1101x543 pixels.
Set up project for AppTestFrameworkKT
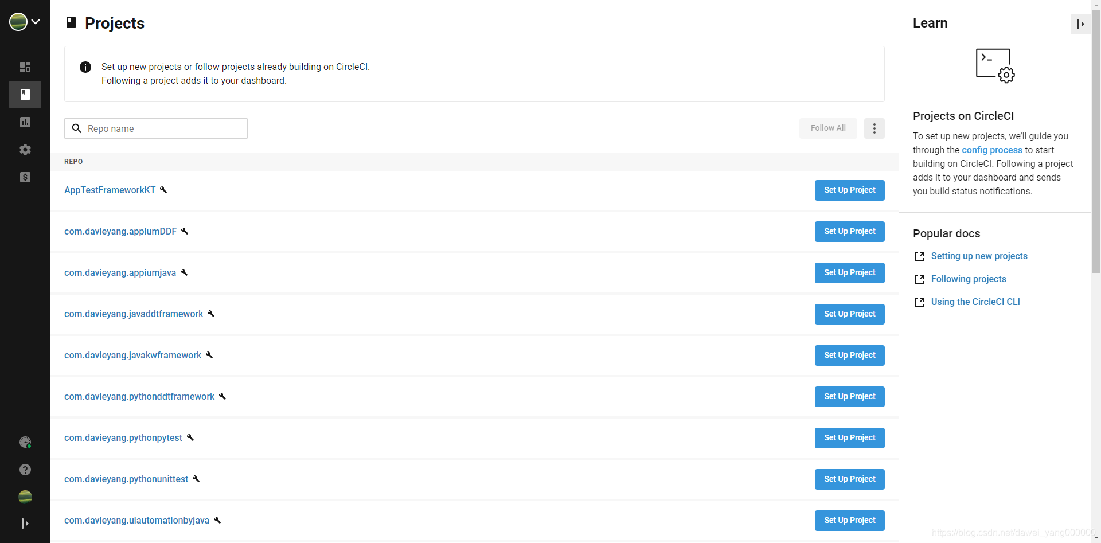(x=849, y=190)
